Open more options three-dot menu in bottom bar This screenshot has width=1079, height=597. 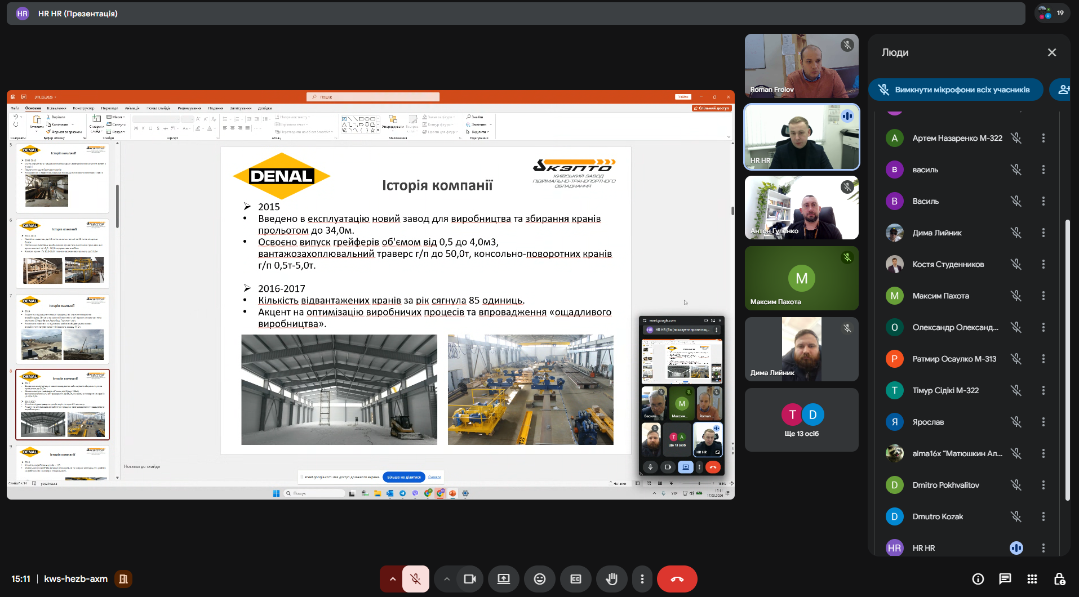coord(642,579)
